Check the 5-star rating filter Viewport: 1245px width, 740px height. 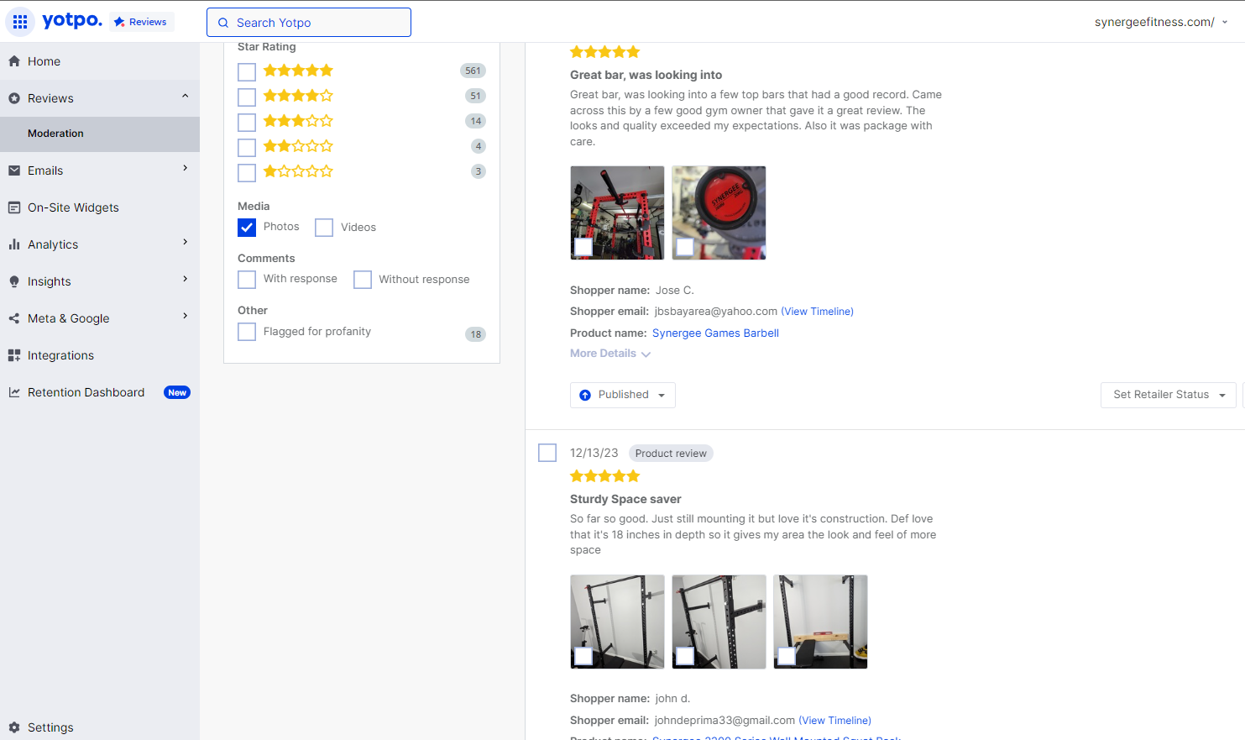247,72
